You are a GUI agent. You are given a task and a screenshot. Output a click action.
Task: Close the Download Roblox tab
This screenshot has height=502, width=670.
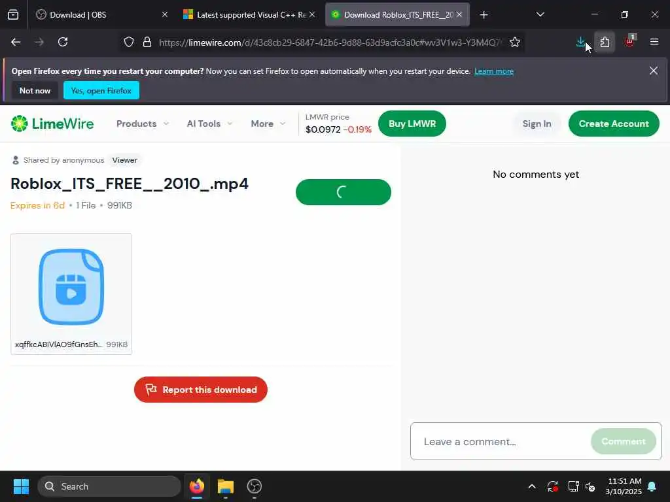coord(459,15)
